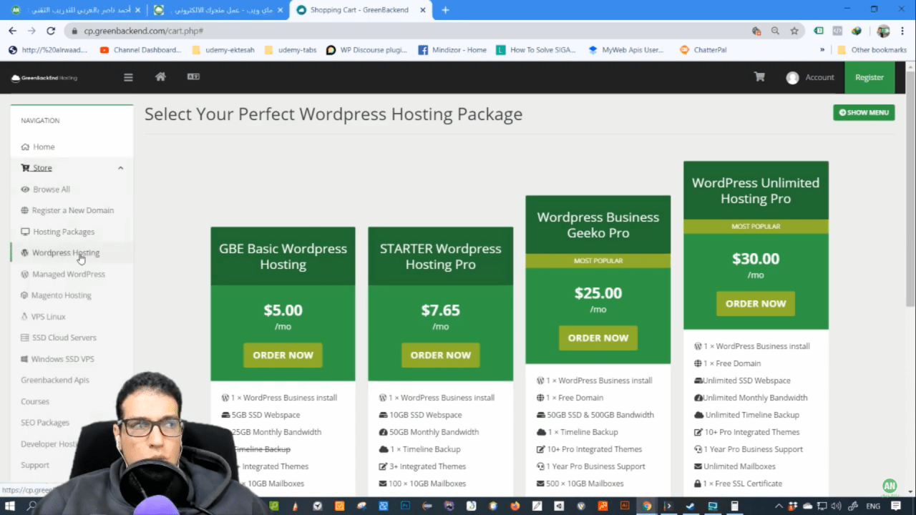Open Chrome's three-dot menu
916x515 pixels.
[x=903, y=31]
